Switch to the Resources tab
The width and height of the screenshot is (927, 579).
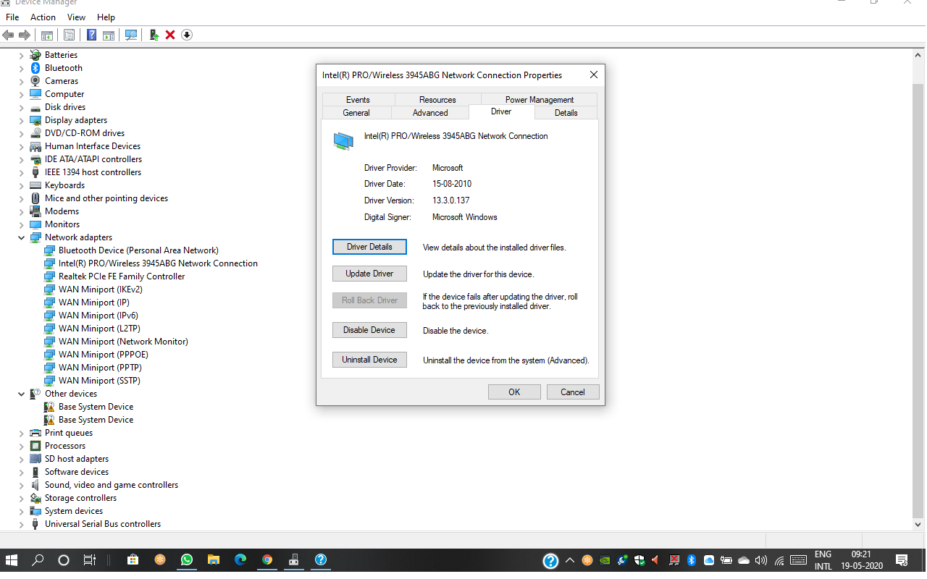pyautogui.click(x=437, y=100)
